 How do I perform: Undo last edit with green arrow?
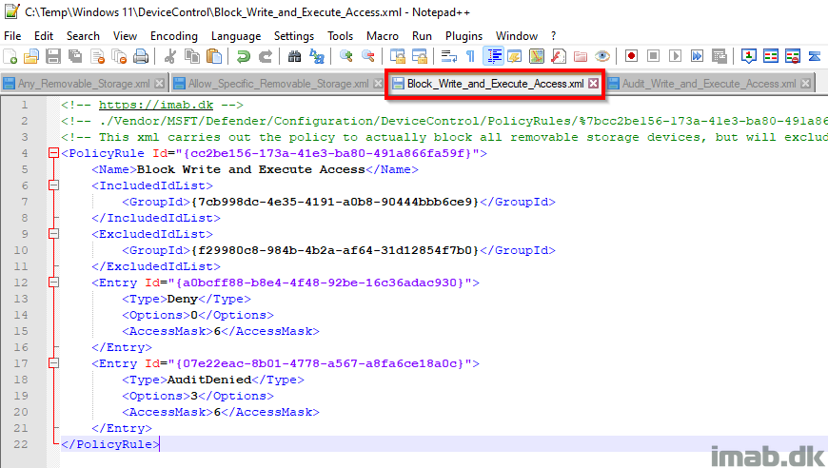pyautogui.click(x=243, y=56)
